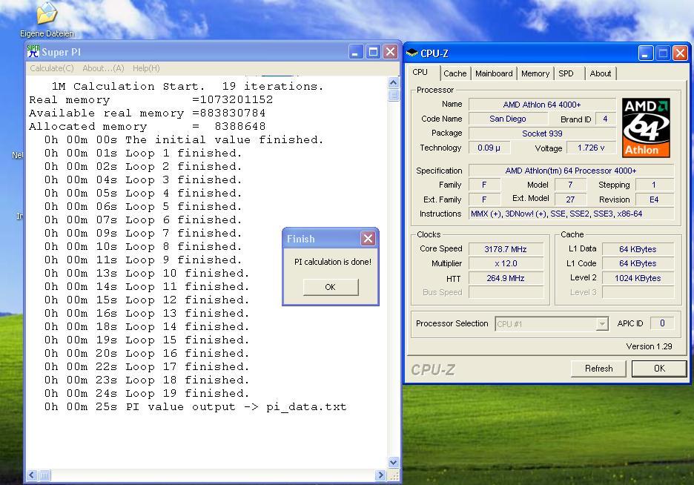Click the Package value Socket 939
This screenshot has height=485, width=694.
click(542, 133)
